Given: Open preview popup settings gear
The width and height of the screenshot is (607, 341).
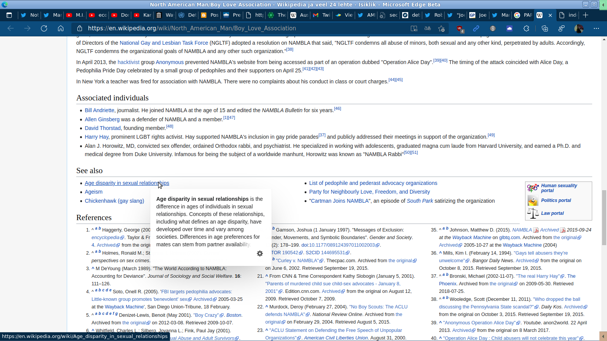Looking at the screenshot, I should pos(260,253).
